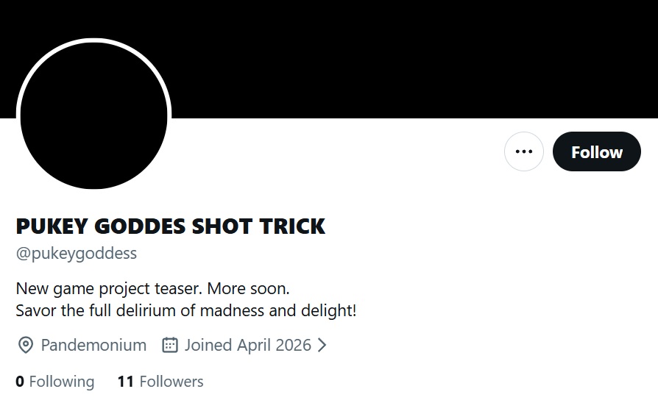Image resolution: width=658 pixels, height=400 pixels.
Task: Click the location pin icon
Action: tap(25, 345)
